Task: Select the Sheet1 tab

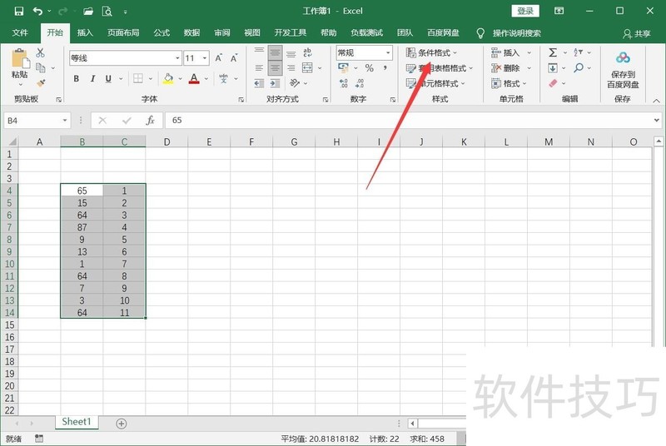Action: pos(77,422)
